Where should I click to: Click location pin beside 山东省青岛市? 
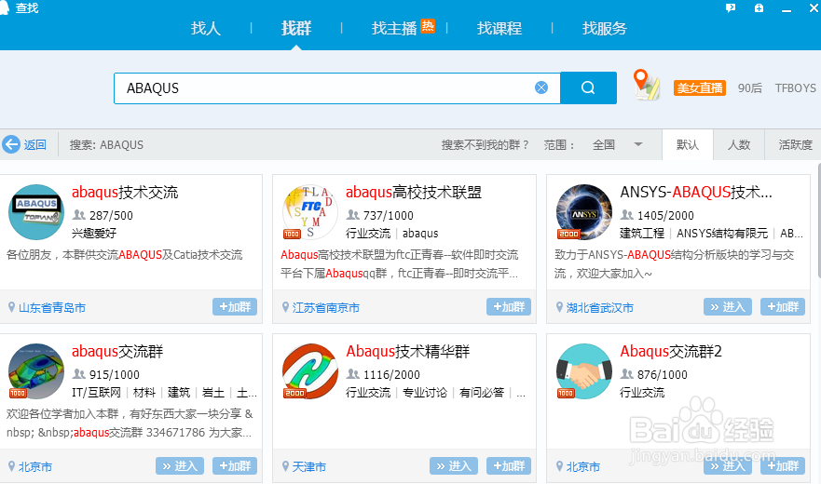pos(11,307)
